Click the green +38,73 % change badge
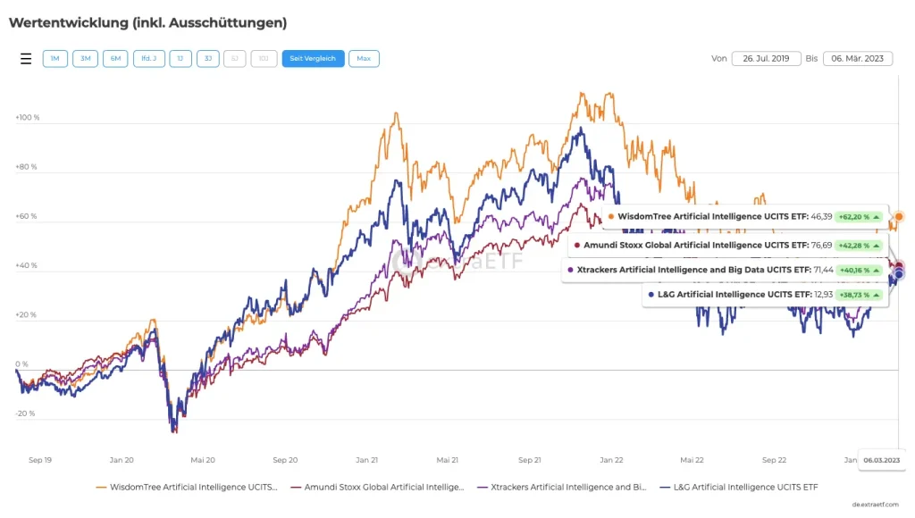Viewport: 915px width, 518px height. click(x=859, y=294)
